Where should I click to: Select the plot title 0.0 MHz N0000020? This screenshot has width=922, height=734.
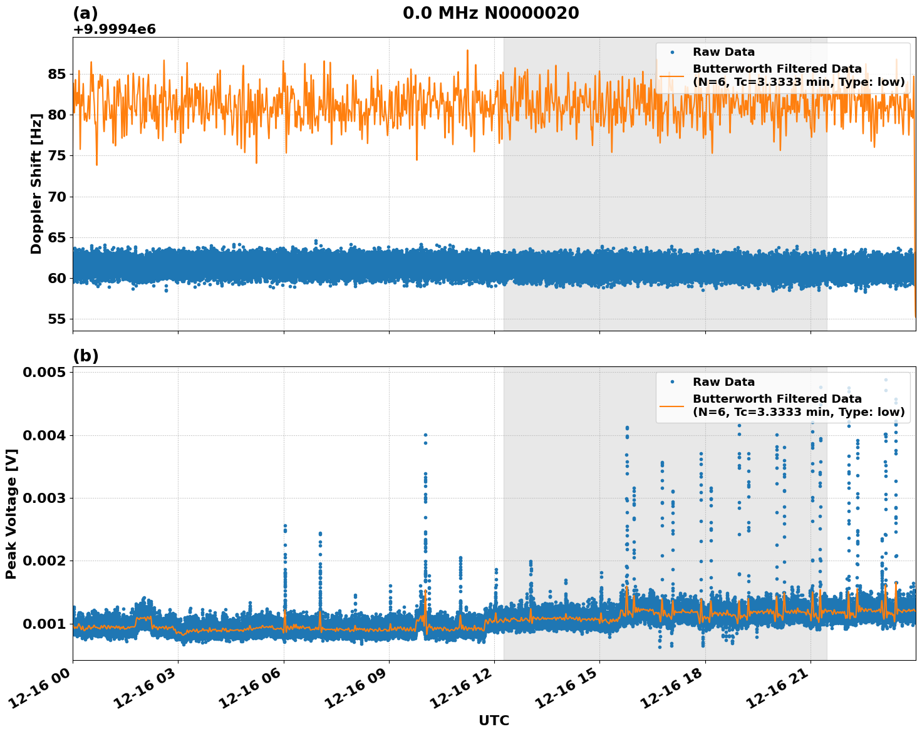point(492,11)
